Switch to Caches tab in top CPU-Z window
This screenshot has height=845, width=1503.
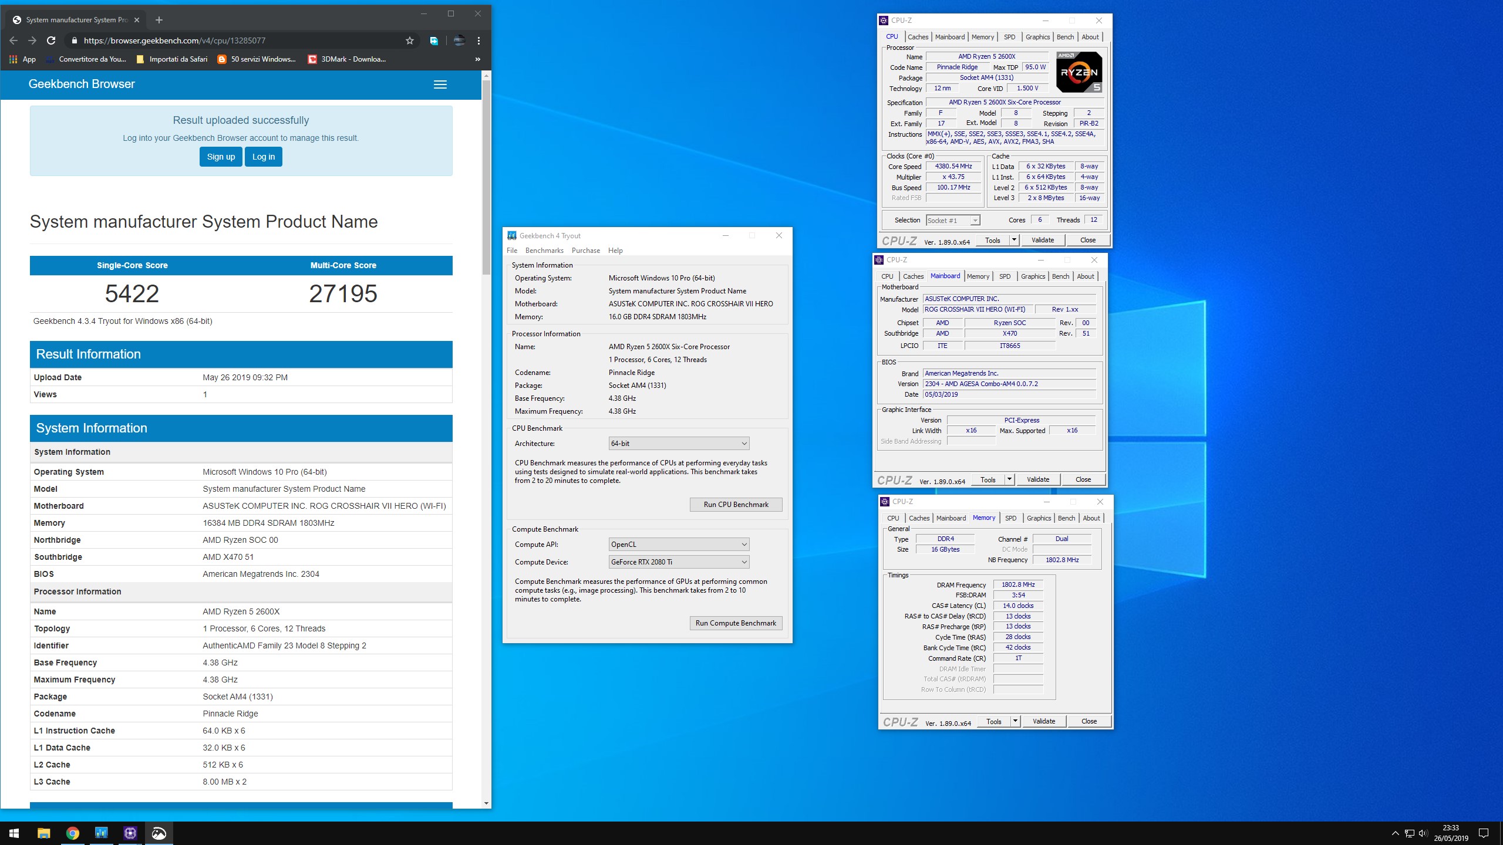pyautogui.click(x=918, y=37)
